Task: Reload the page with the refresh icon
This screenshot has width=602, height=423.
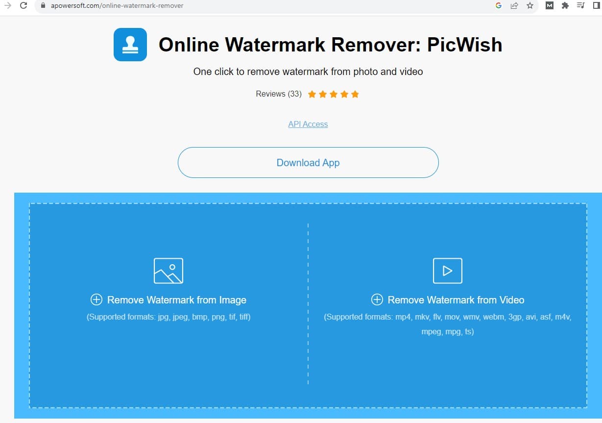Action: [x=23, y=6]
